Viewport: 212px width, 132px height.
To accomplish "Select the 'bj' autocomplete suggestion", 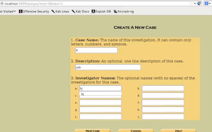I will click(100, 94).
